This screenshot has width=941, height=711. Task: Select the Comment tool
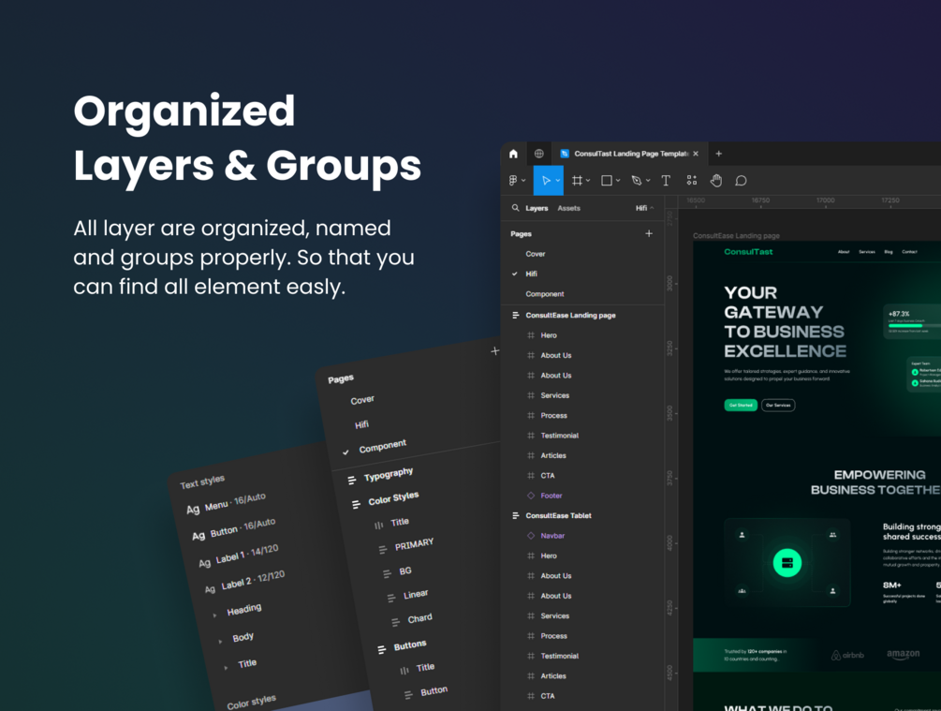coord(742,180)
